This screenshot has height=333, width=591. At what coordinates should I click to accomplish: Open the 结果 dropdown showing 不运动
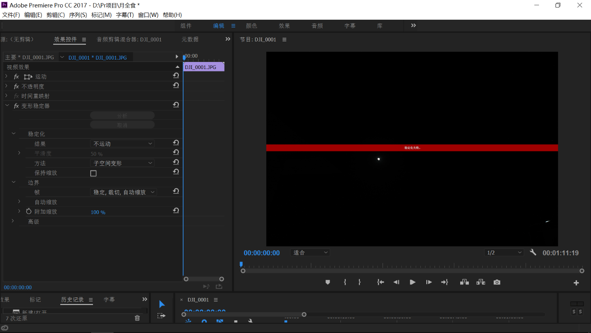click(123, 144)
